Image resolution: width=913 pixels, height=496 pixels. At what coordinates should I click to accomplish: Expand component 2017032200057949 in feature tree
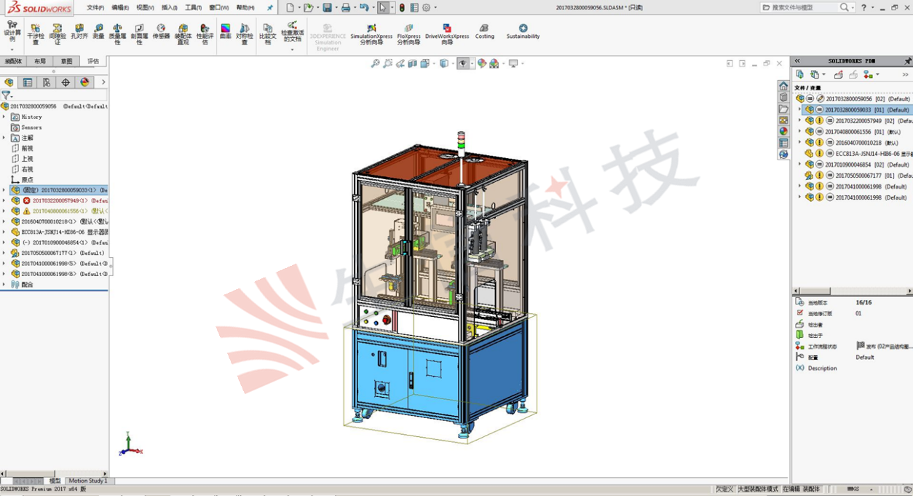click(4, 200)
